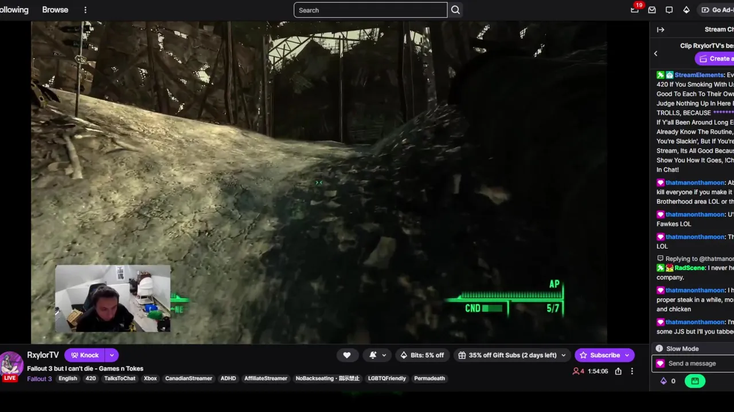Open the Browse tab in top navigation
Screen dimensions: 734x412
pyautogui.click(x=55, y=10)
